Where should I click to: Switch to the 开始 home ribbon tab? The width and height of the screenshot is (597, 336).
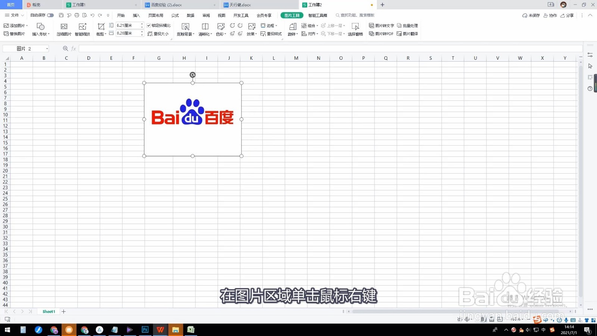(121, 15)
